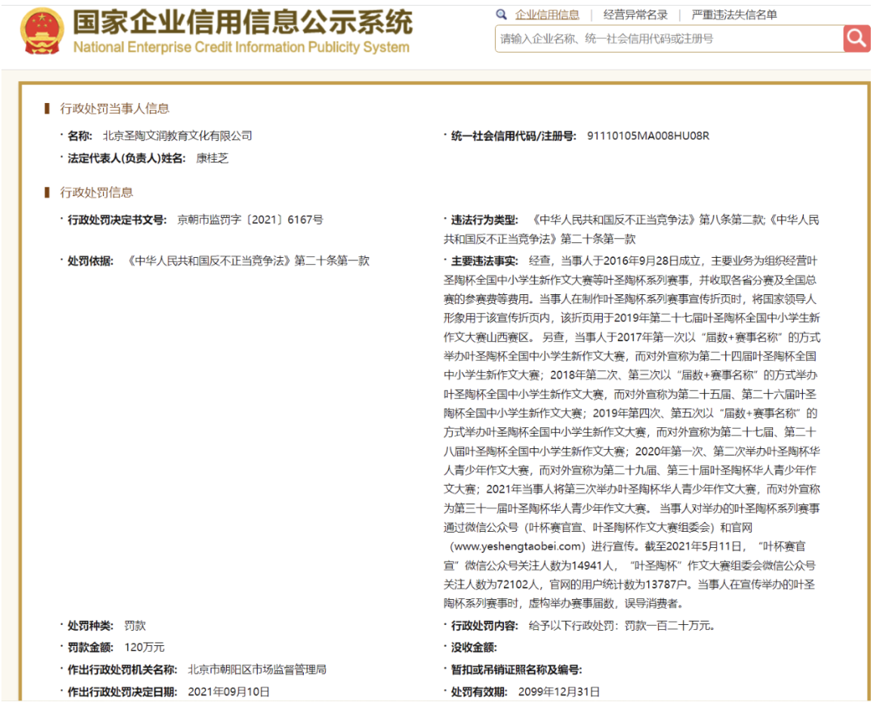Click the 作出行政处罚机关名称 label
The width and height of the screenshot is (875, 702).
click(122, 670)
